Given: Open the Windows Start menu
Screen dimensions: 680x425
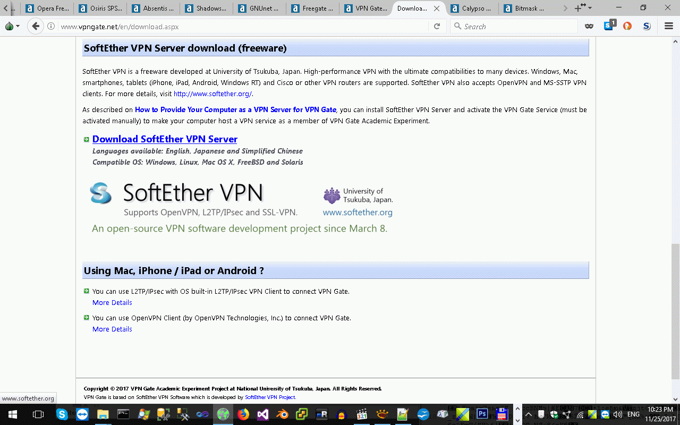Looking at the screenshot, I should (x=12, y=414).
